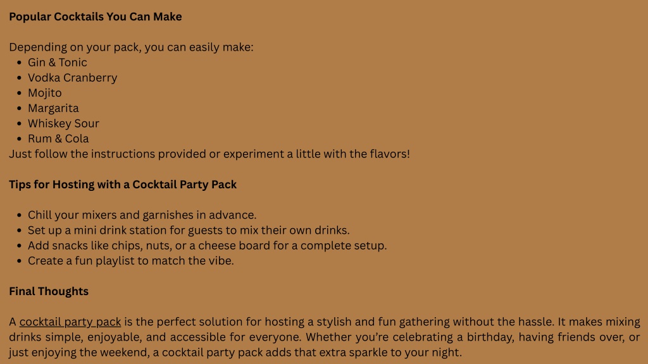Screen dimensions: 648x364
Task: Click the 'Just follow the instructions' sentence
Action: [x=209, y=154]
